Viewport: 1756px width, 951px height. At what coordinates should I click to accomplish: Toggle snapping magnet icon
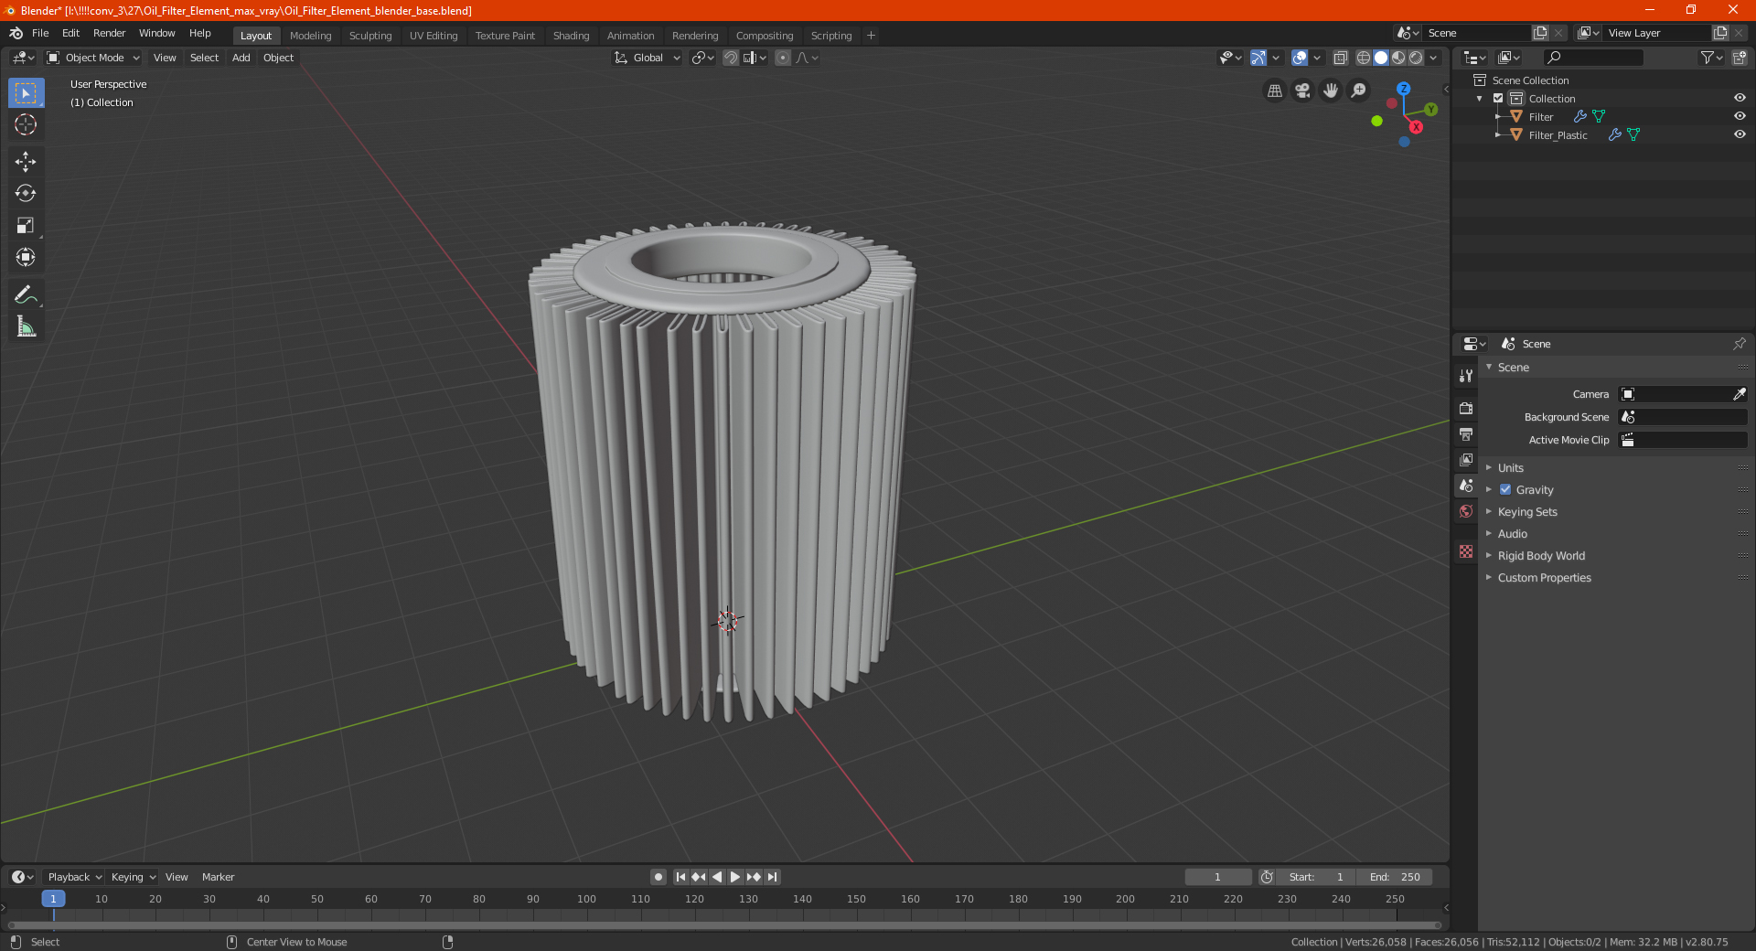[x=730, y=58]
